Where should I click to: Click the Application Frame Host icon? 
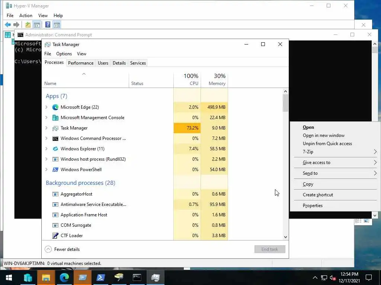click(x=55, y=215)
